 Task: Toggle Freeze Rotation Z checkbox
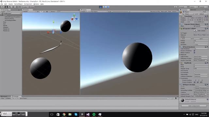[201, 82]
